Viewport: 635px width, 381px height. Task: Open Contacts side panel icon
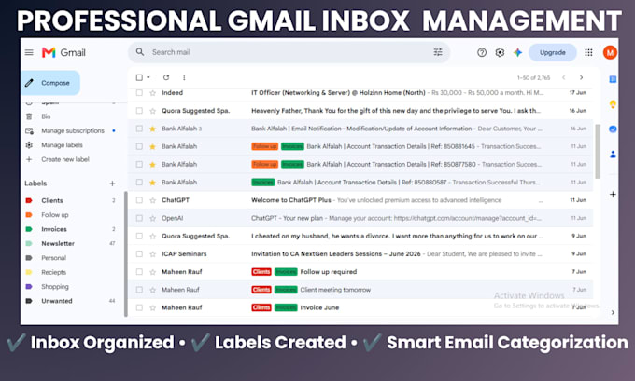[x=613, y=155]
